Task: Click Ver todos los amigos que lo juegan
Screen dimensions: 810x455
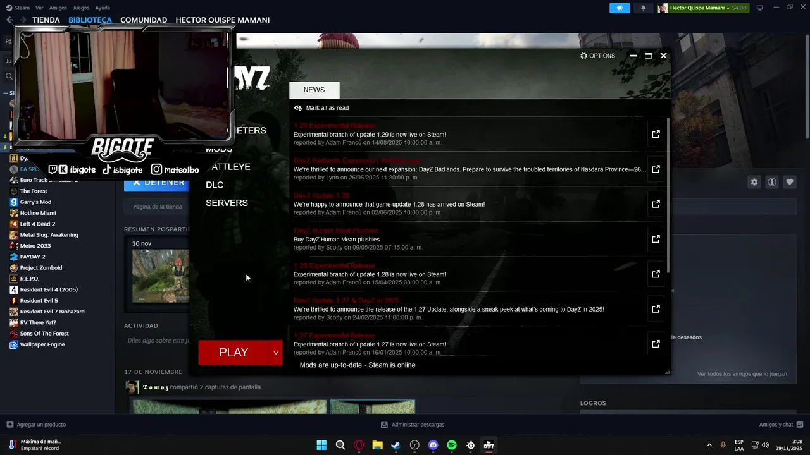Action: click(x=742, y=374)
